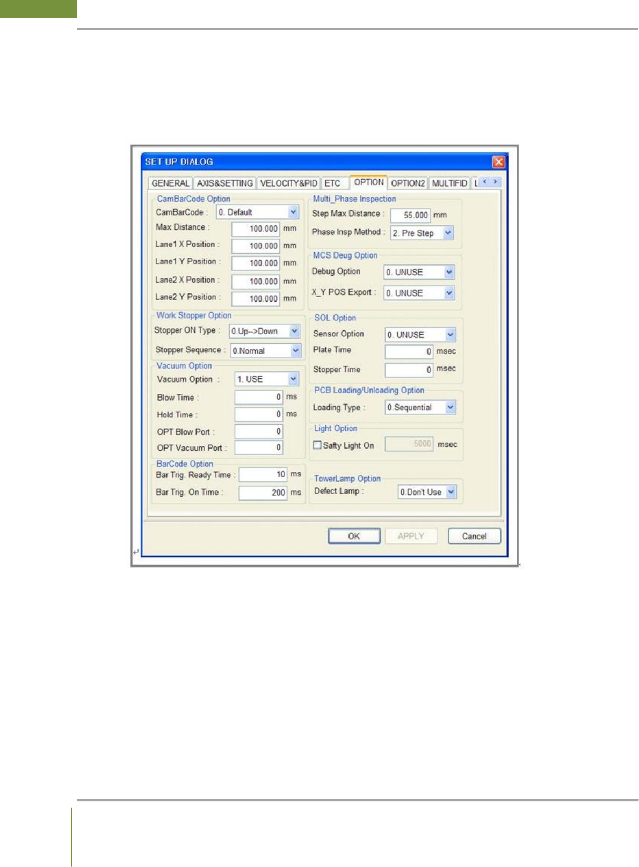Screen dimensions: 639x867
Task: Focus the Lane1 Y Position field
Action: tap(256, 263)
